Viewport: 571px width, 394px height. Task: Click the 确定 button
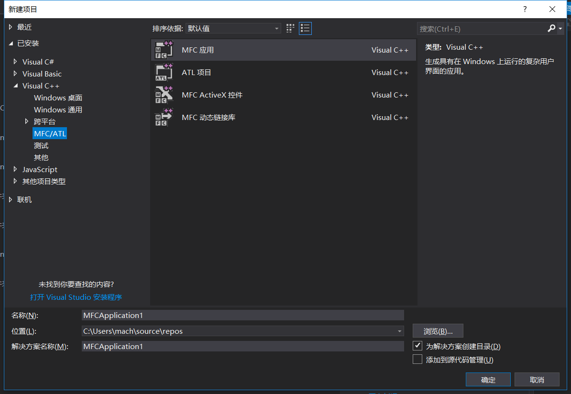click(x=488, y=380)
